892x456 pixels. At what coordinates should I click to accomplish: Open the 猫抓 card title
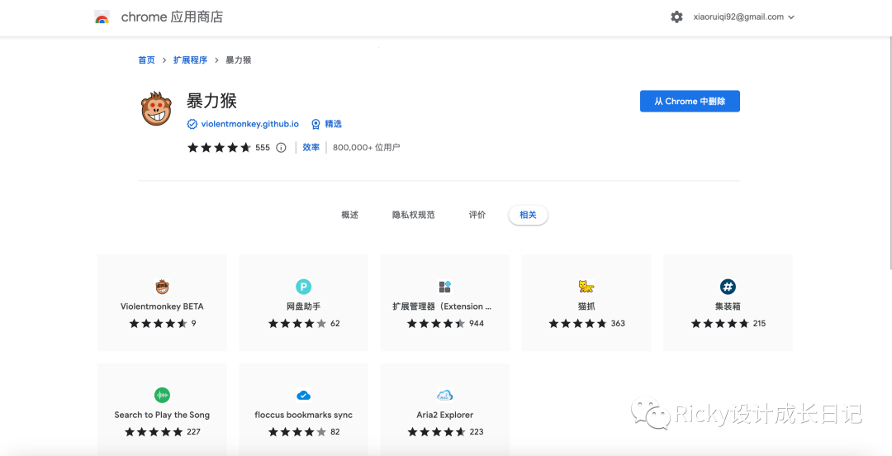(586, 306)
